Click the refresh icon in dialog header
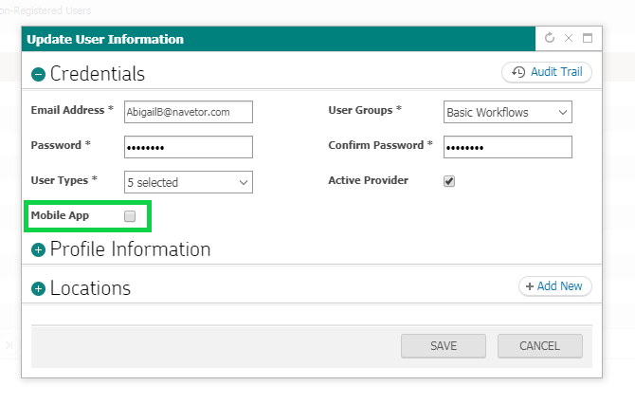 pyautogui.click(x=549, y=38)
